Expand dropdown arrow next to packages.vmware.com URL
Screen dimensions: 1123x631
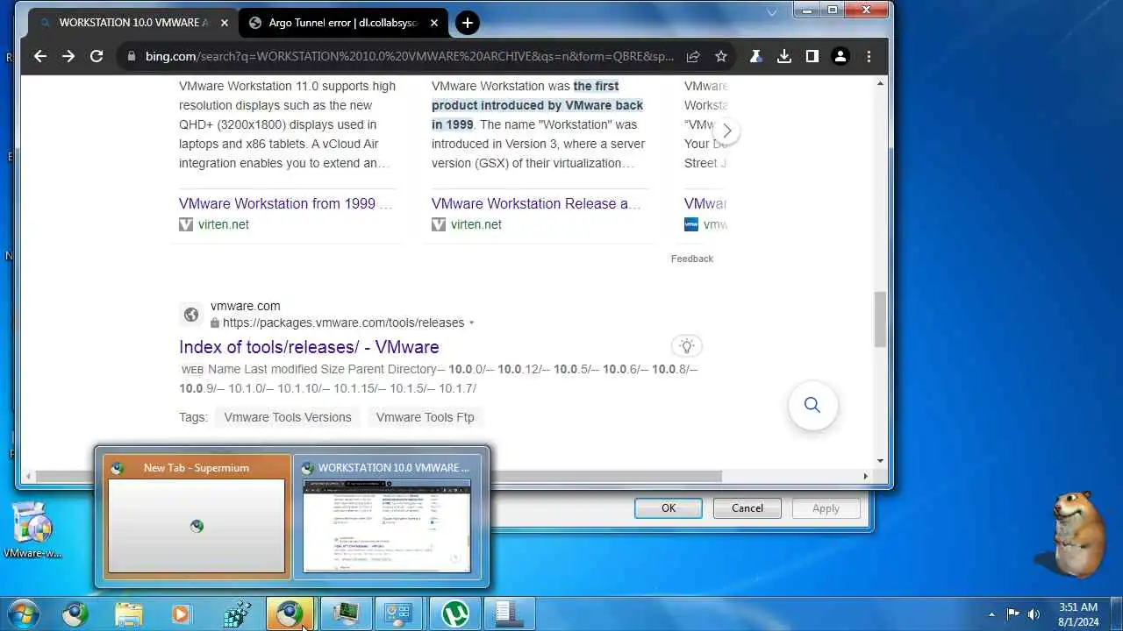[x=471, y=323]
